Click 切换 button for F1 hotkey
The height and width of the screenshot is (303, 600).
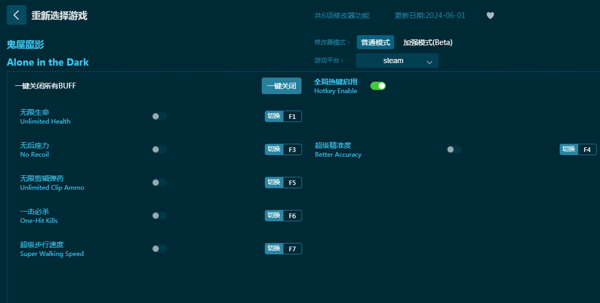tap(274, 116)
